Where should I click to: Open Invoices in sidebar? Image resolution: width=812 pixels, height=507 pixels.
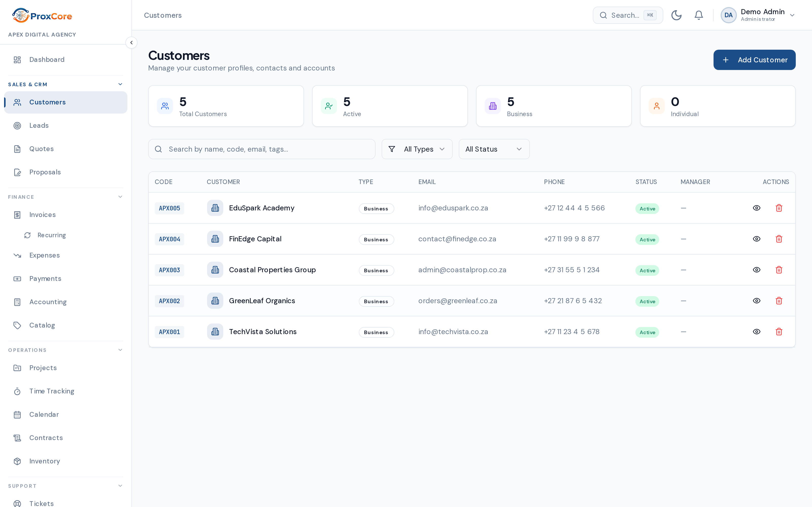(65, 215)
